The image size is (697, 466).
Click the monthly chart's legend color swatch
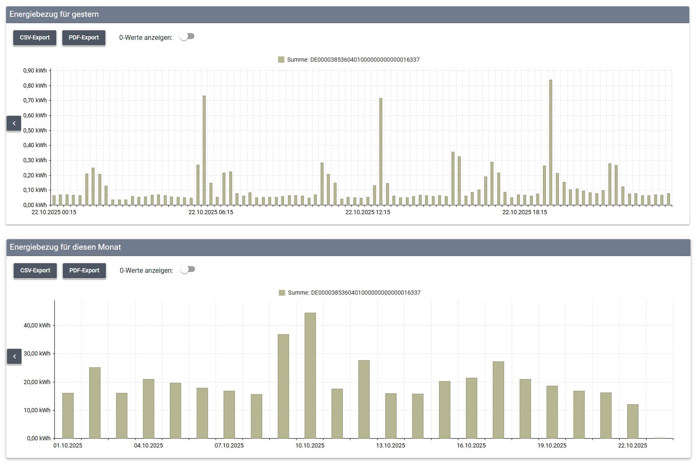282,293
